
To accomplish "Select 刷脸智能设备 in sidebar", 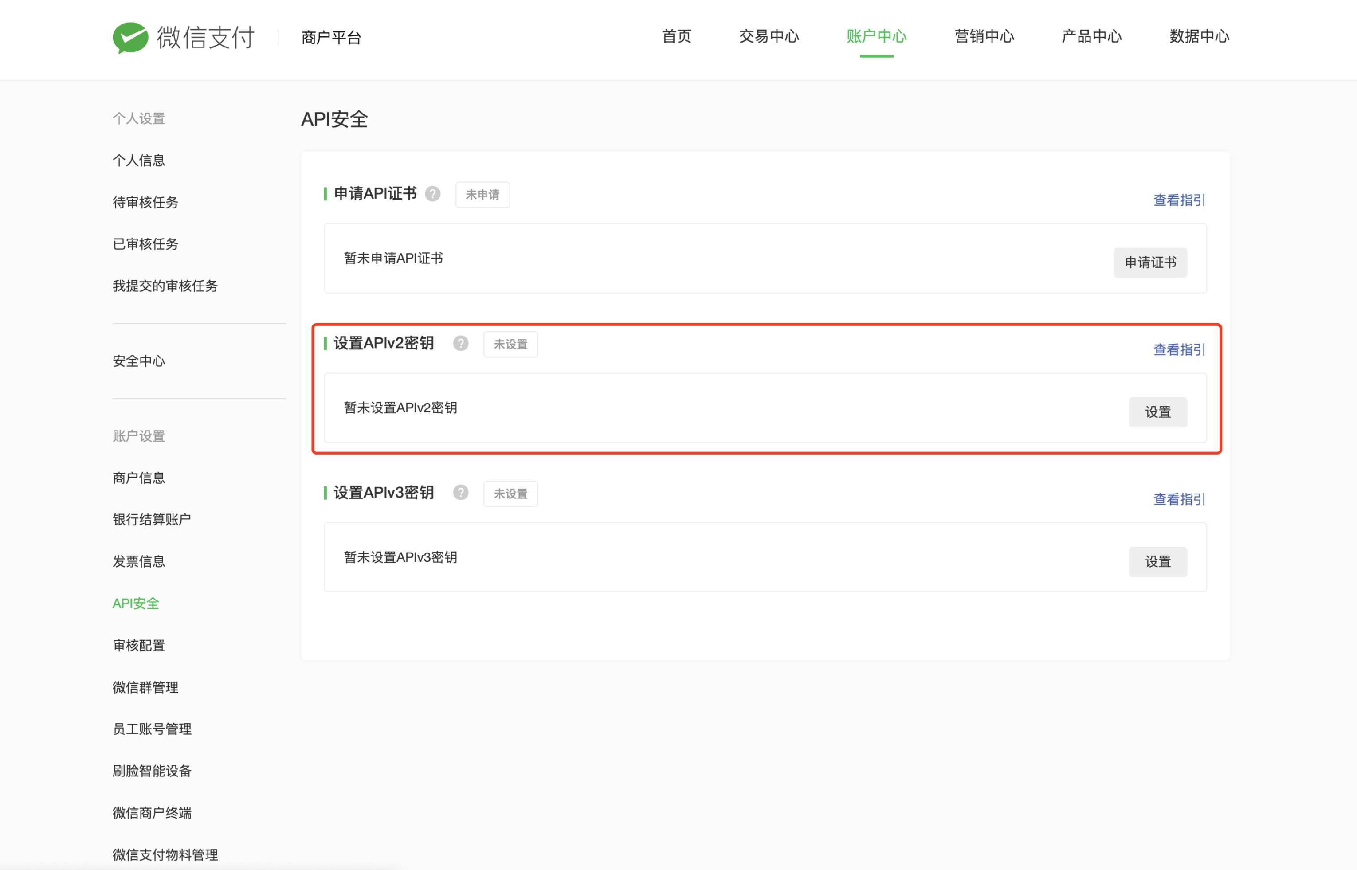I will coord(151,771).
